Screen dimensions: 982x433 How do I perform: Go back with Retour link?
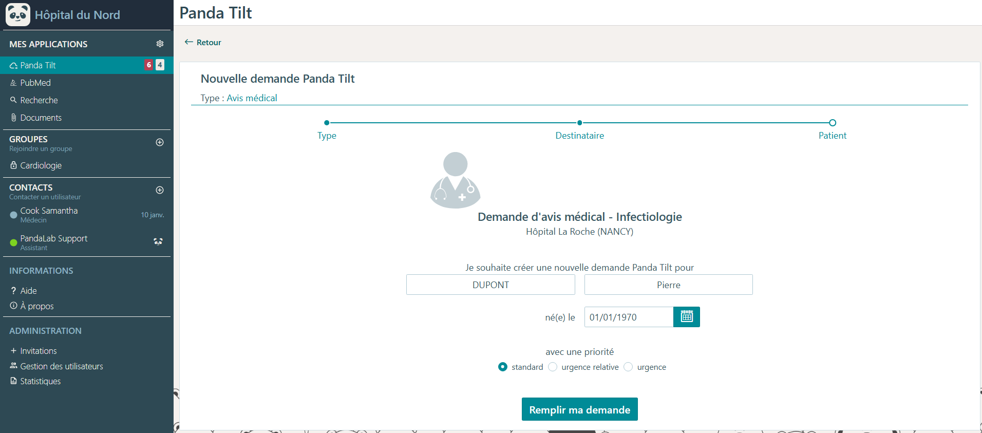point(203,42)
